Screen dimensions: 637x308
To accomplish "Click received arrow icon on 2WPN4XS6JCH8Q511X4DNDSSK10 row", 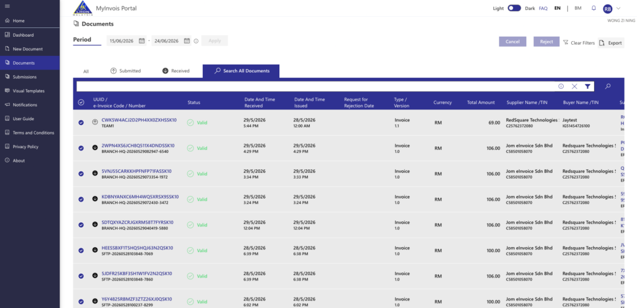I will click(95, 148).
